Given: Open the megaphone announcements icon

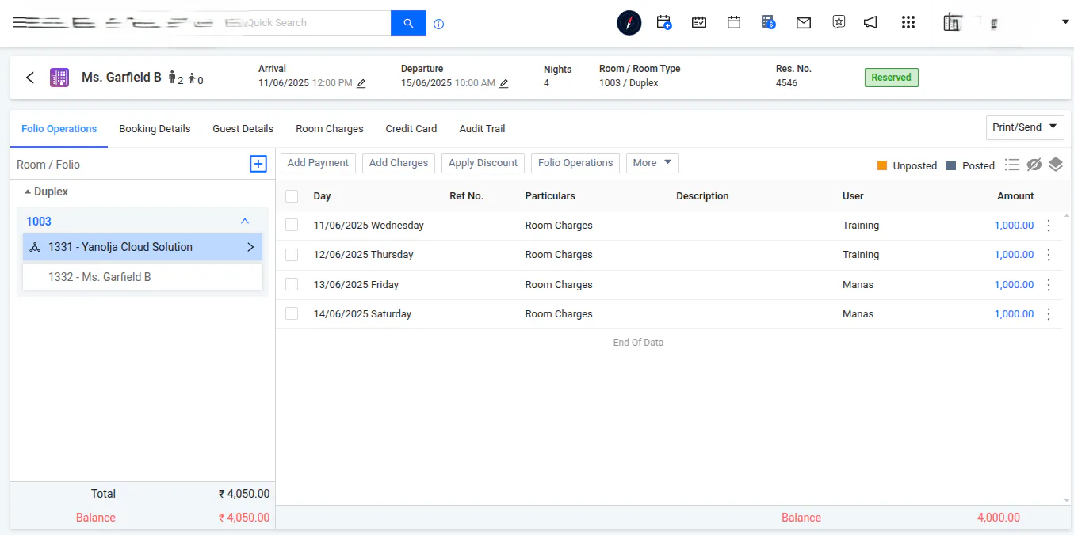Looking at the screenshot, I should (x=870, y=23).
